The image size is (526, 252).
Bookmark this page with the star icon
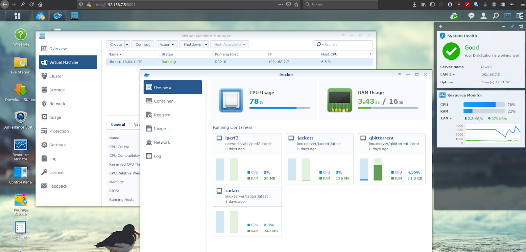tap(296, 5)
